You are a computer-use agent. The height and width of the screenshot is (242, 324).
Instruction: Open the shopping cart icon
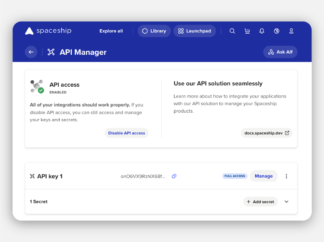[247, 31]
